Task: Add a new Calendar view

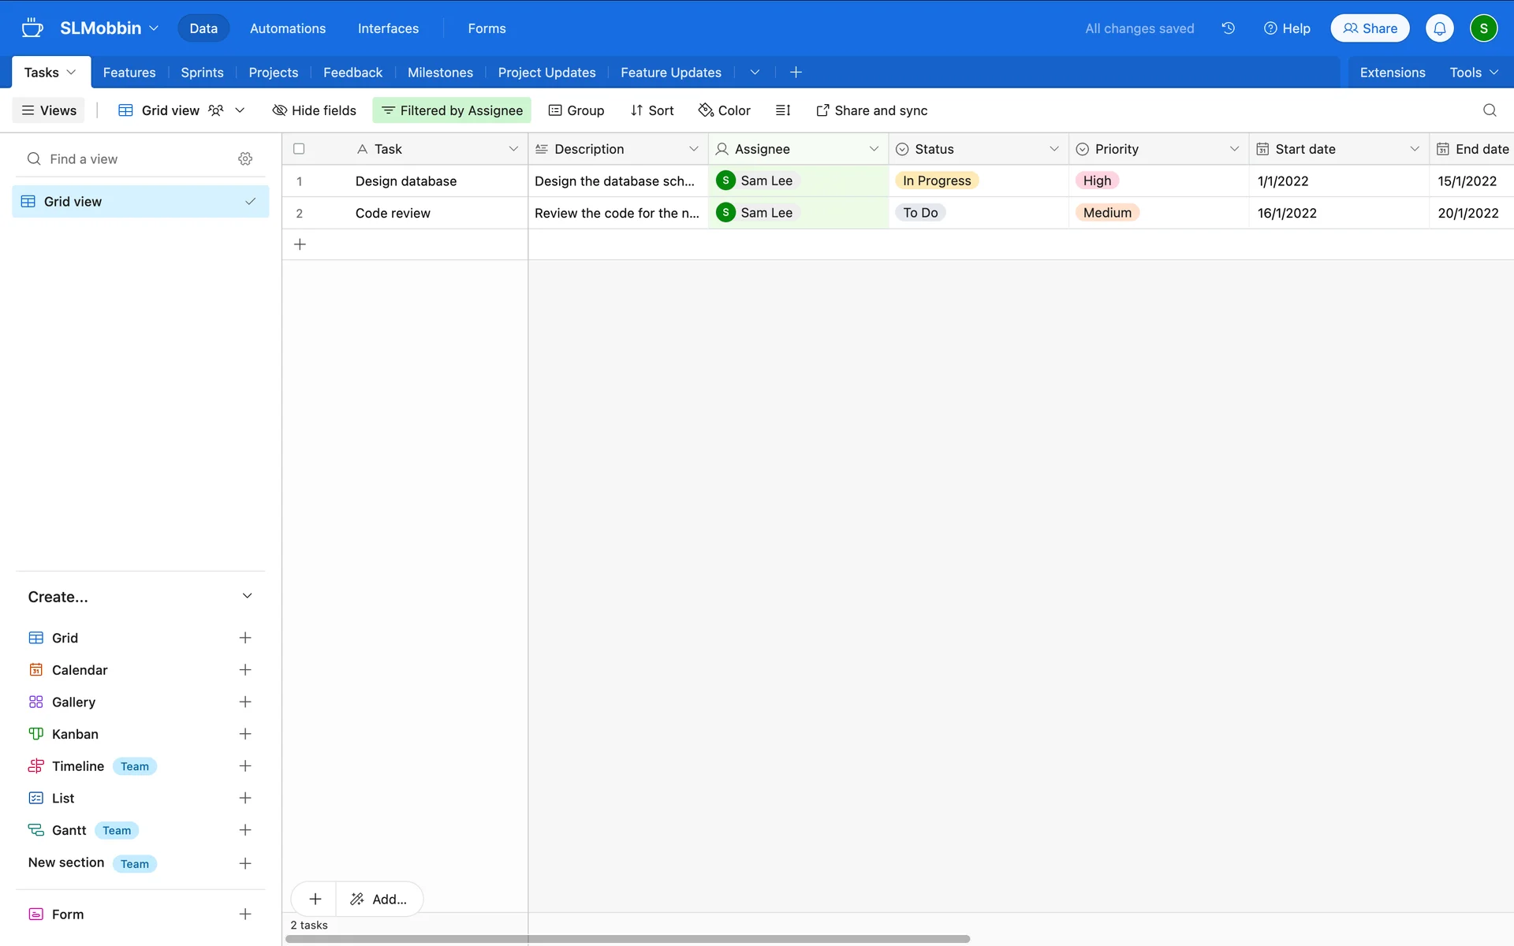Action: [245, 670]
